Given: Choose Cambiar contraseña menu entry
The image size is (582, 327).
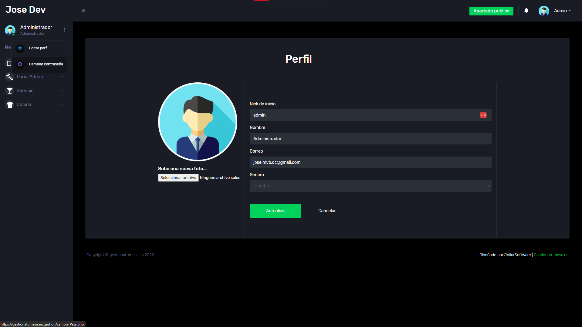Looking at the screenshot, I should 46,64.
